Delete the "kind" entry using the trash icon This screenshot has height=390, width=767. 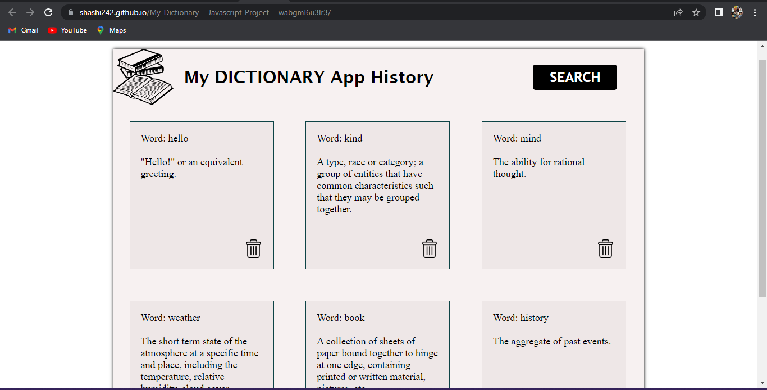click(429, 248)
